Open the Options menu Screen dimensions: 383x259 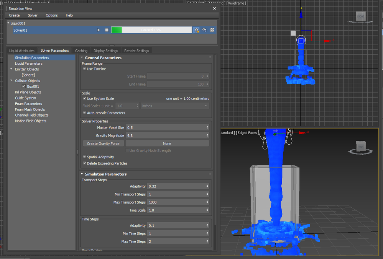tap(51, 15)
